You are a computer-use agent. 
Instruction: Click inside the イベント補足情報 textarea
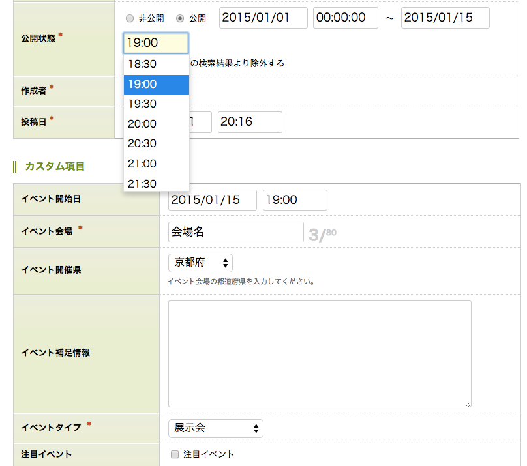(320, 354)
